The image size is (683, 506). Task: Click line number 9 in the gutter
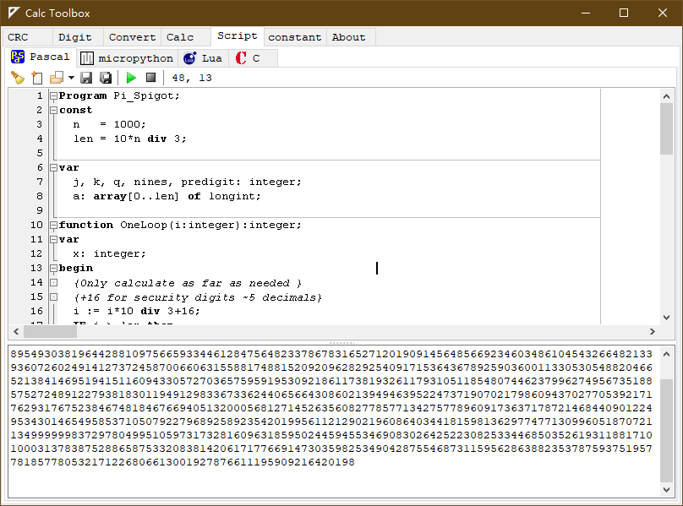(40, 210)
